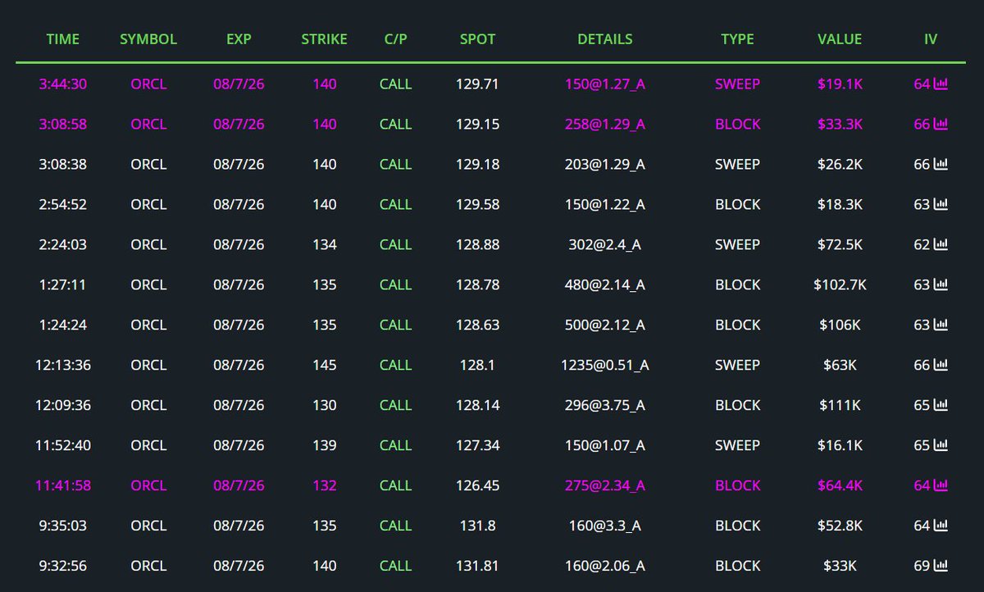Click SWEEP type in the 12:13:36 row
The image size is (984, 592).
click(x=737, y=365)
